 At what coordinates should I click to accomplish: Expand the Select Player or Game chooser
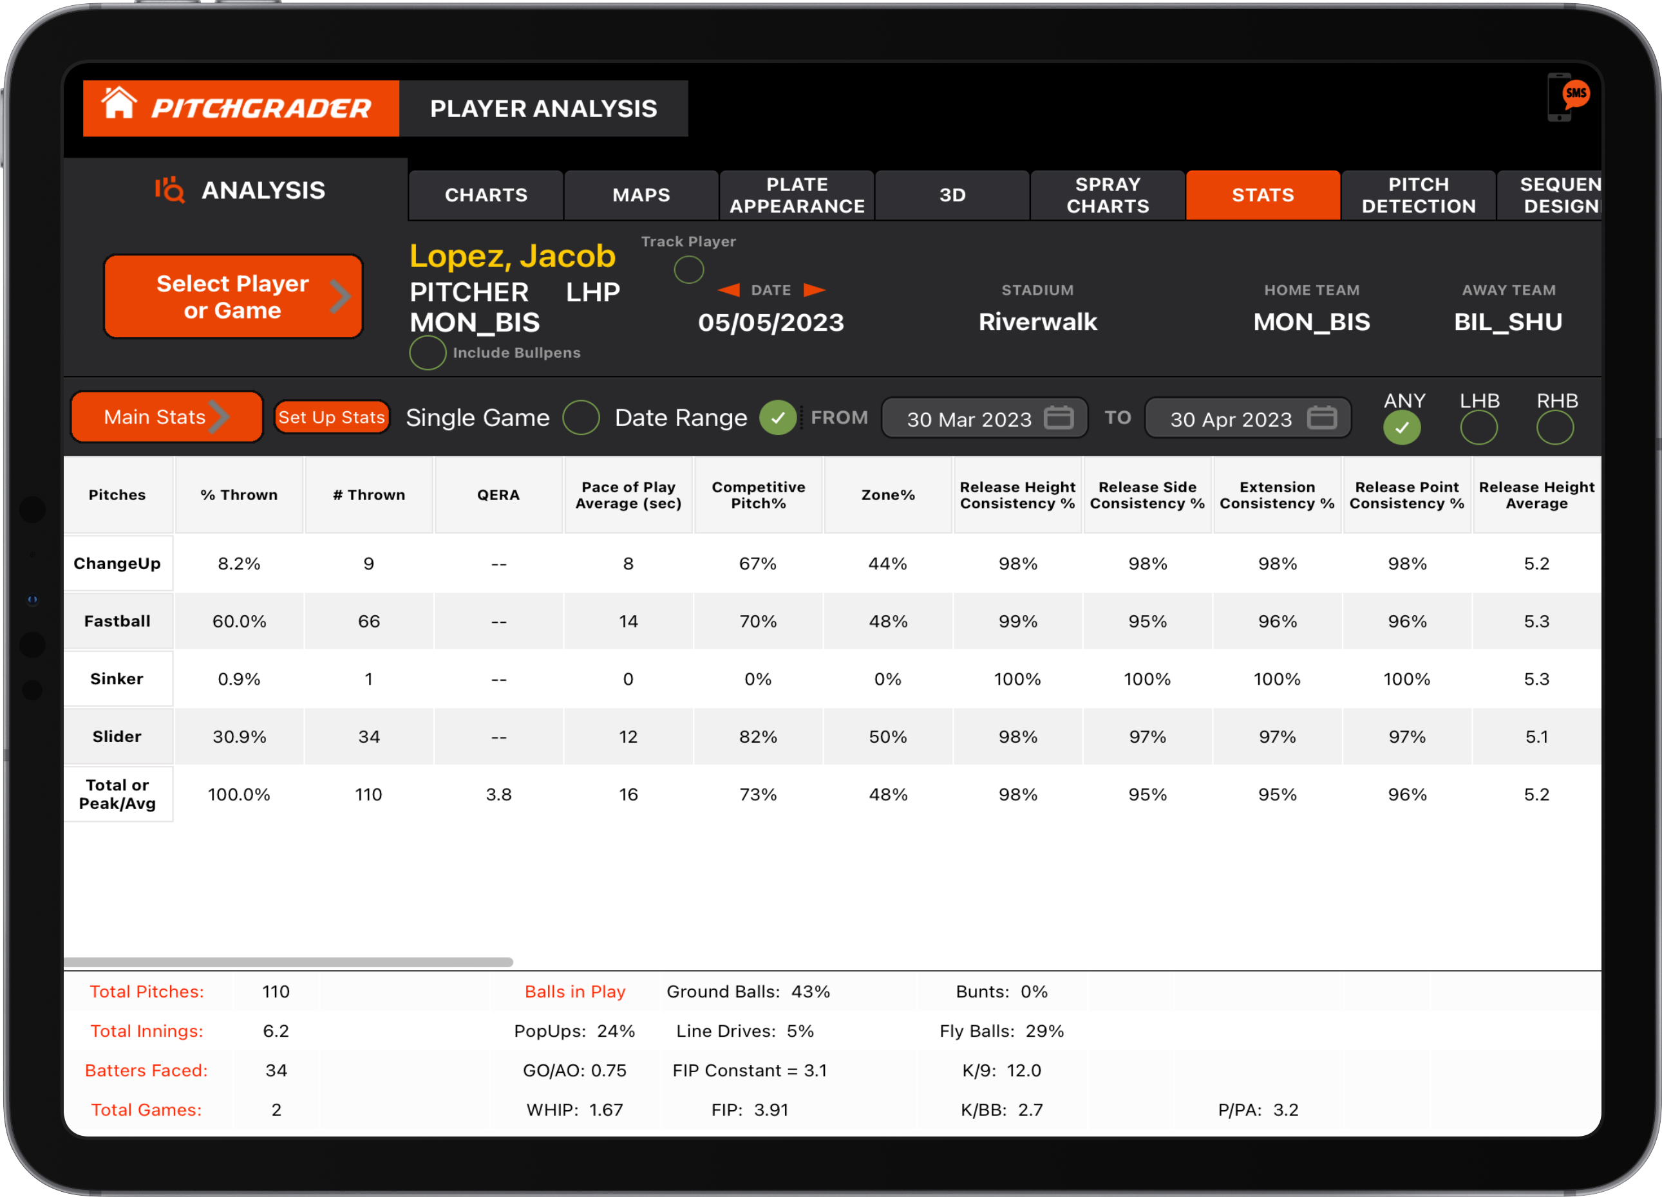click(233, 296)
